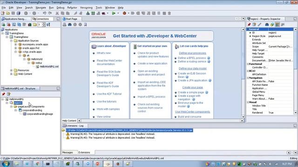Click bookmark icon in Start Page toolbar
Image resolution: width=298 pixels, height=167 pixels.
pos(86,25)
